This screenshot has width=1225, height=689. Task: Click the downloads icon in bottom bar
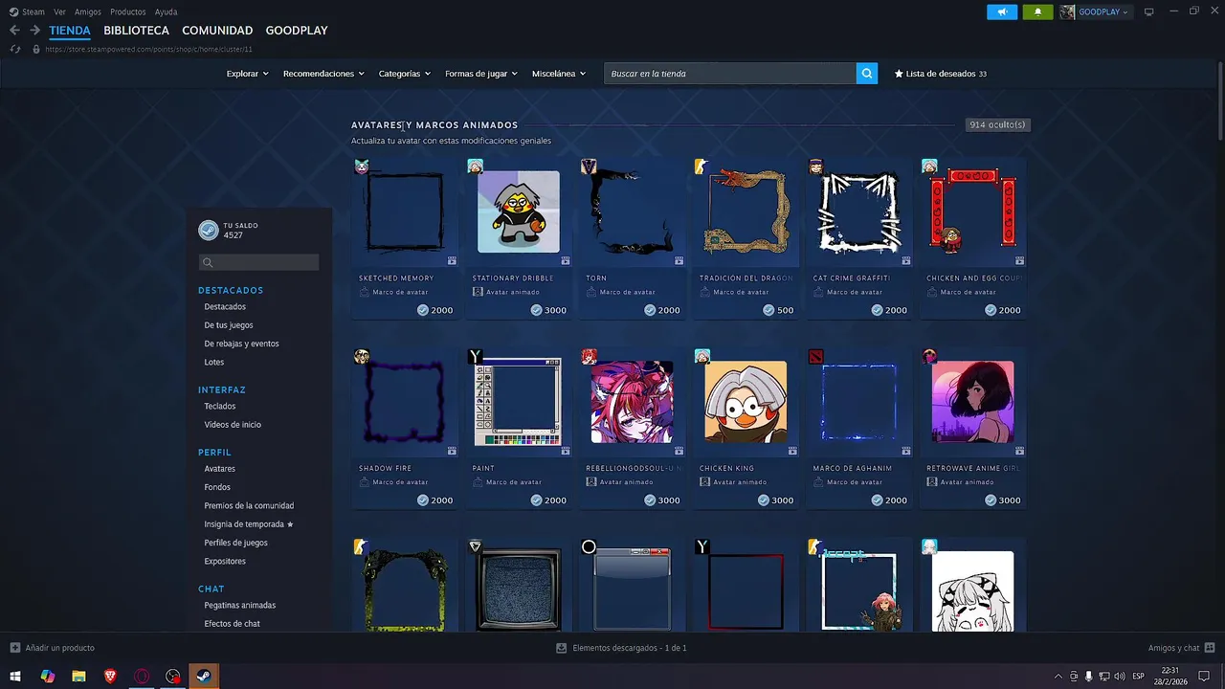coord(562,648)
